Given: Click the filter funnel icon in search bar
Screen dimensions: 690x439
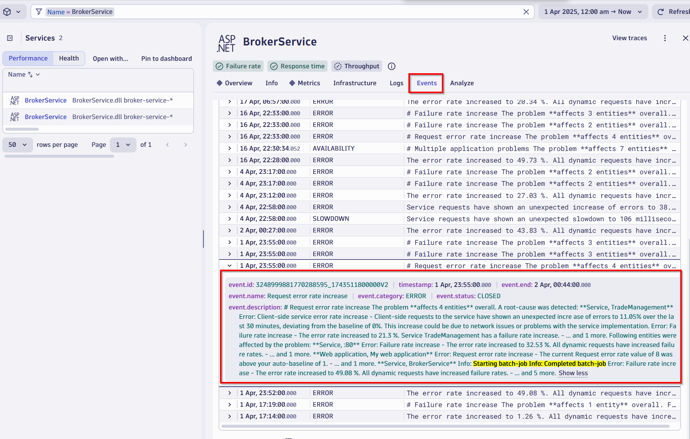Looking at the screenshot, I should click(x=39, y=12).
